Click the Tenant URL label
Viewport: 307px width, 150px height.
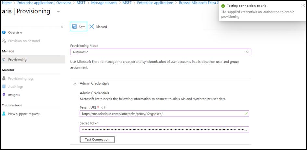pos(88,107)
